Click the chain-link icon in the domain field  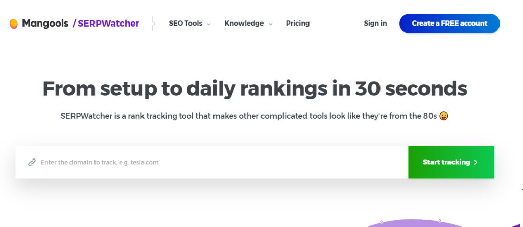(x=32, y=162)
